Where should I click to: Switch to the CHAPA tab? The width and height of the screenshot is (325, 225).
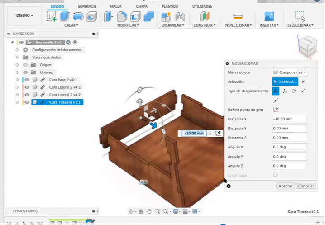pos(142,6)
